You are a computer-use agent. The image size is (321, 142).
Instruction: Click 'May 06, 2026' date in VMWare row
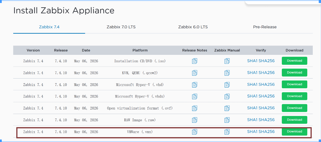point(86,132)
